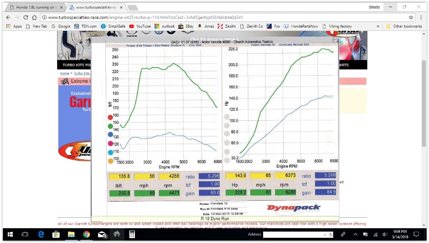Open File Explorer from the taskbar

pos(71,234)
